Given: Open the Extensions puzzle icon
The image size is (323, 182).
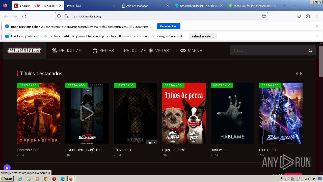Looking at the screenshot, I should click(x=308, y=16).
